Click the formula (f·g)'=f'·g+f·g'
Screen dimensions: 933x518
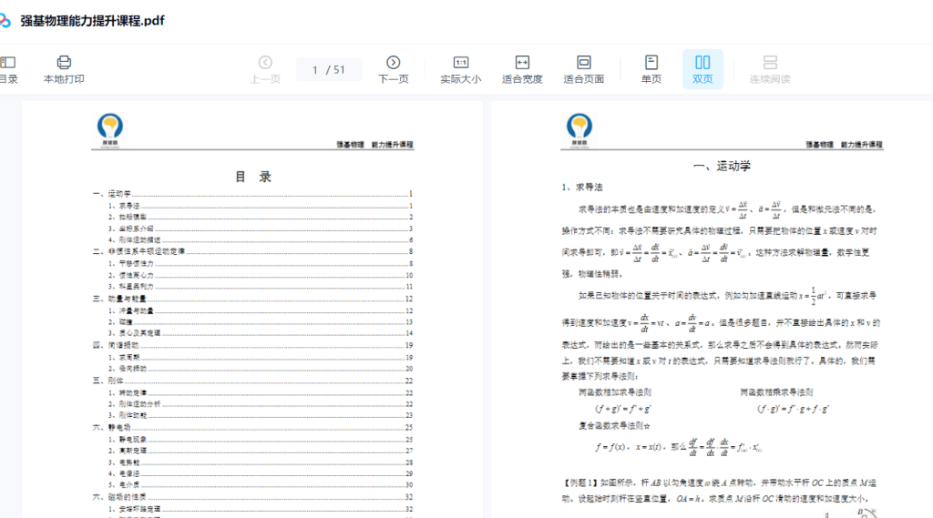coord(794,409)
